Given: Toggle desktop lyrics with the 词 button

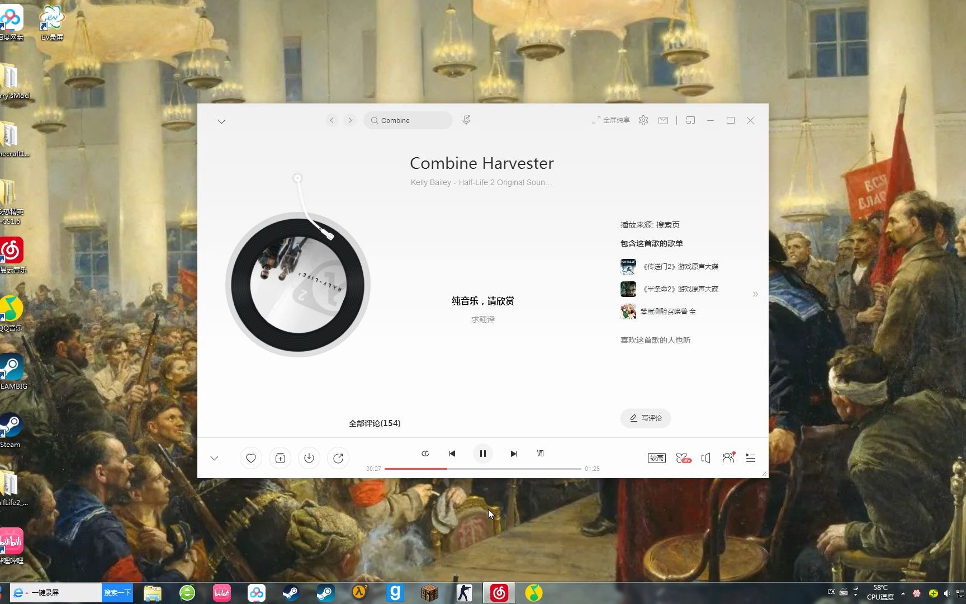Looking at the screenshot, I should (x=541, y=454).
